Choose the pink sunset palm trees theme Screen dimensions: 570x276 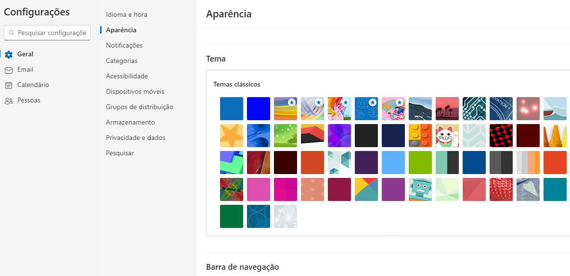click(x=447, y=109)
